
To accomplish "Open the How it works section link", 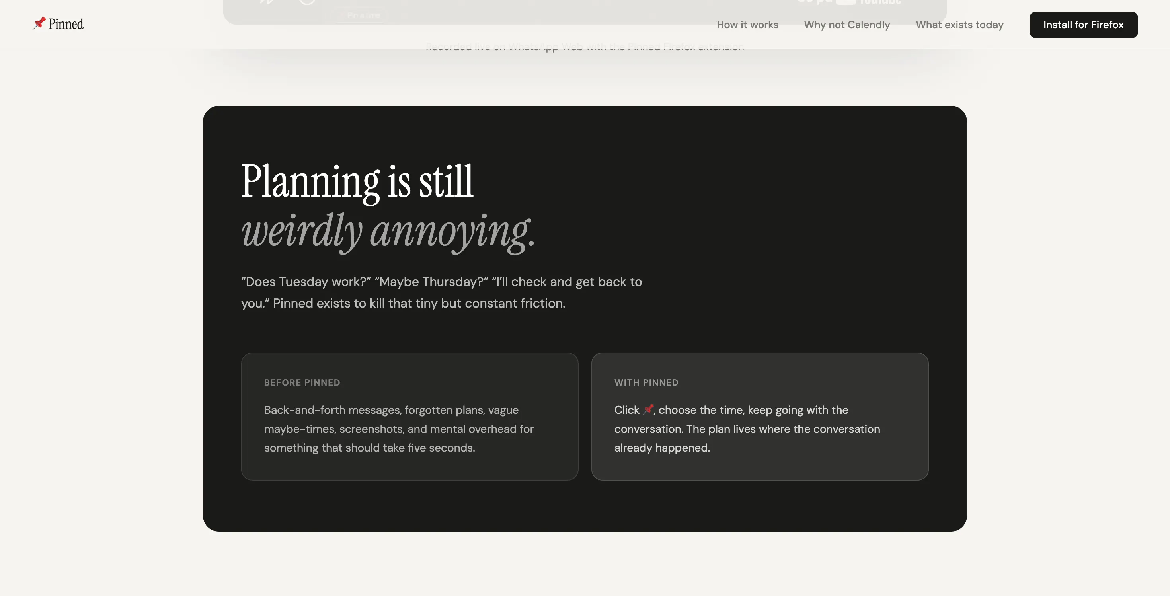I will pyautogui.click(x=747, y=25).
